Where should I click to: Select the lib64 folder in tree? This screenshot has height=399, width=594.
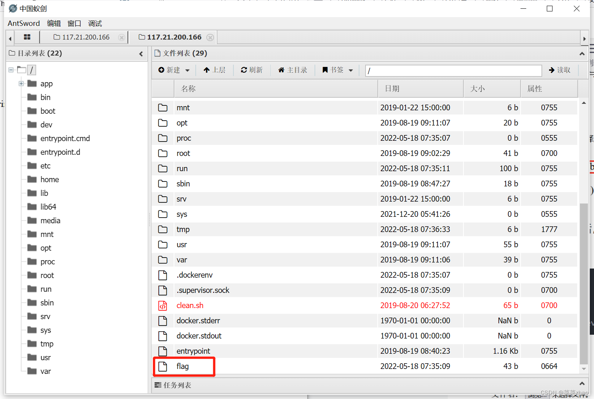(48, 207)
